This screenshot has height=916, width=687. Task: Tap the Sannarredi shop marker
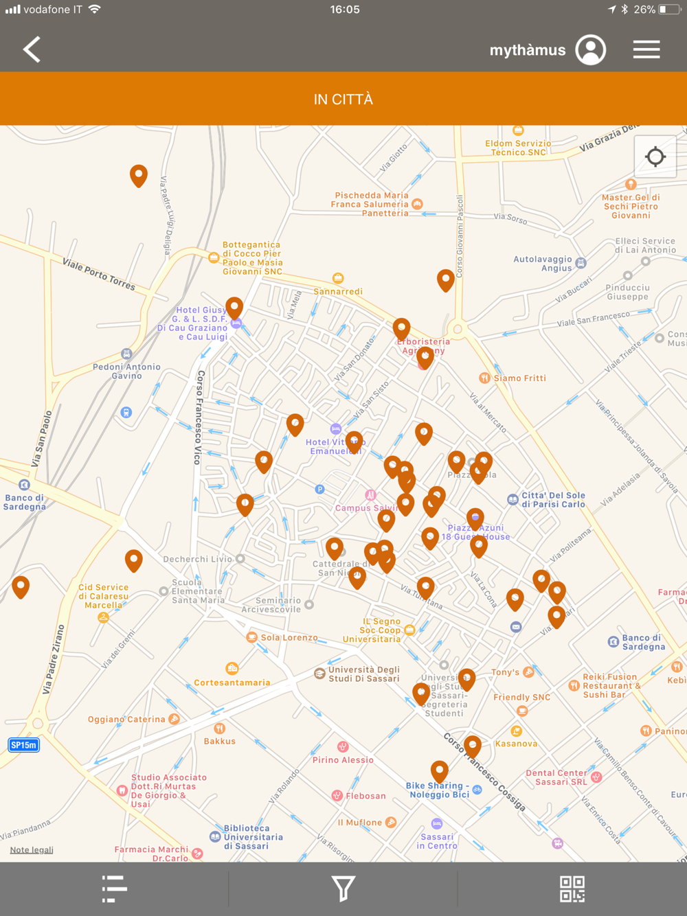tap(338, 278)
